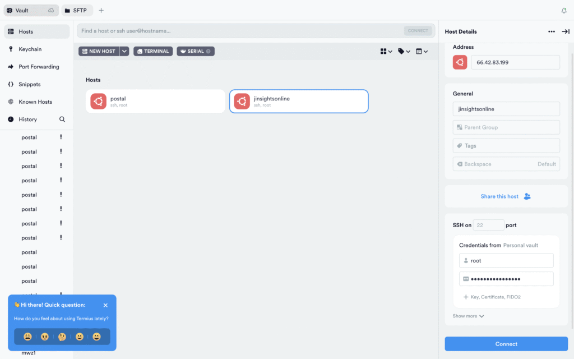Click the TERMINAL button

(153, 51)
